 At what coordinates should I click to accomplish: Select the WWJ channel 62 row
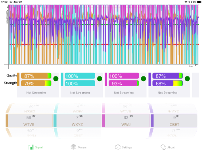tap(126, 121)
